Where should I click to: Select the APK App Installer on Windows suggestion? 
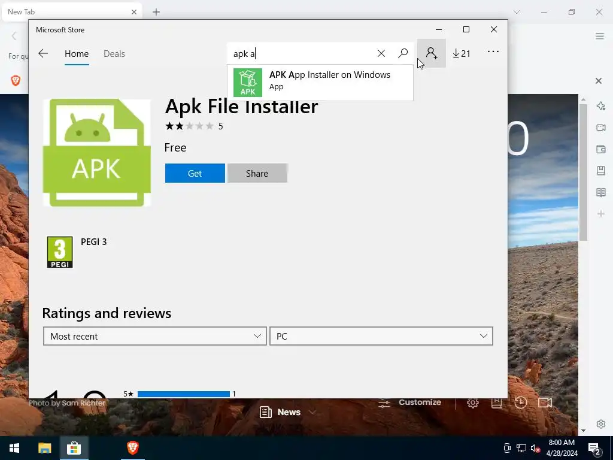coord(320,83)
